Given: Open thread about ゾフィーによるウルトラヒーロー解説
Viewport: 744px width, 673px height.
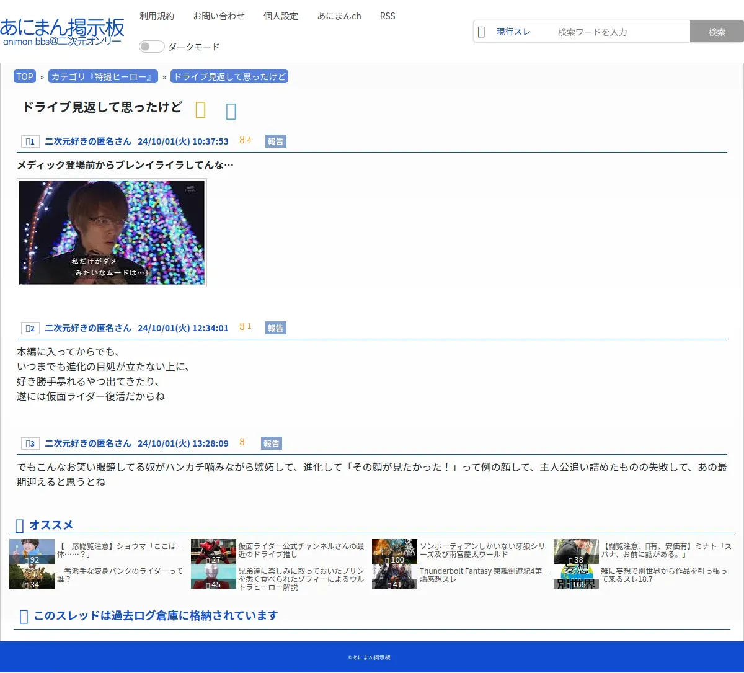Looking at the screenshot, I should [302, 579].
